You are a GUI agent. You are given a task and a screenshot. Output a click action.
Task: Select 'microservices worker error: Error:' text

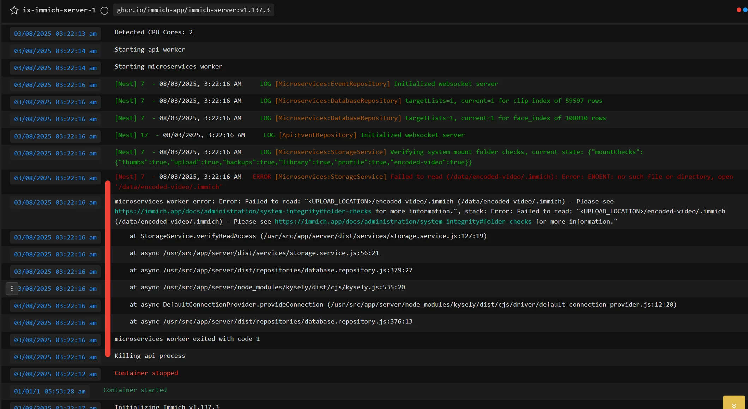(x=177, y=201)
